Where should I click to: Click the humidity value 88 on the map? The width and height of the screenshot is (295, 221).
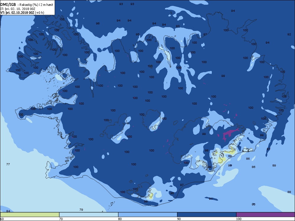tap(289, 192)
